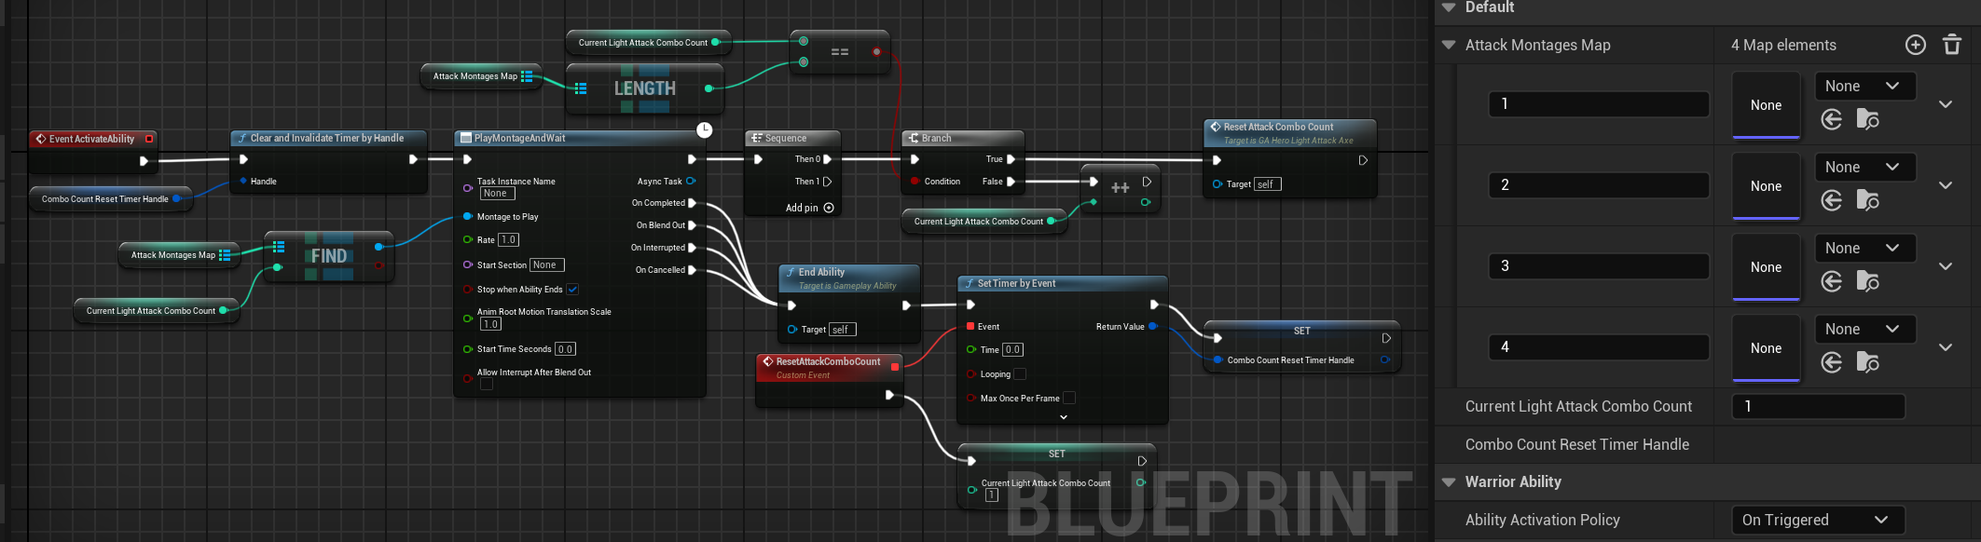1981x542 pixels.
Task: Click the clock icon on PlayMontageAndWait node
Action: tap(704, 130)
